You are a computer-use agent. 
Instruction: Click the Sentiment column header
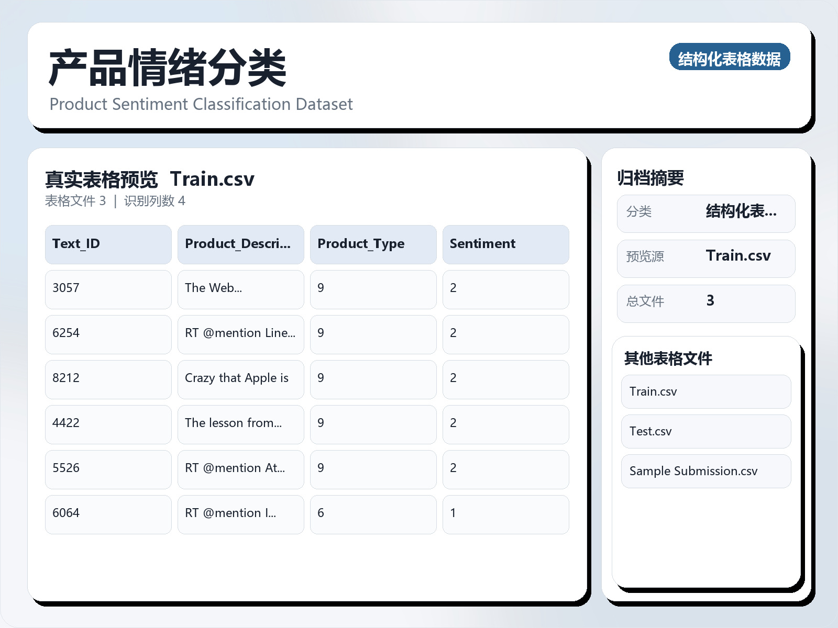coord(505,244)
